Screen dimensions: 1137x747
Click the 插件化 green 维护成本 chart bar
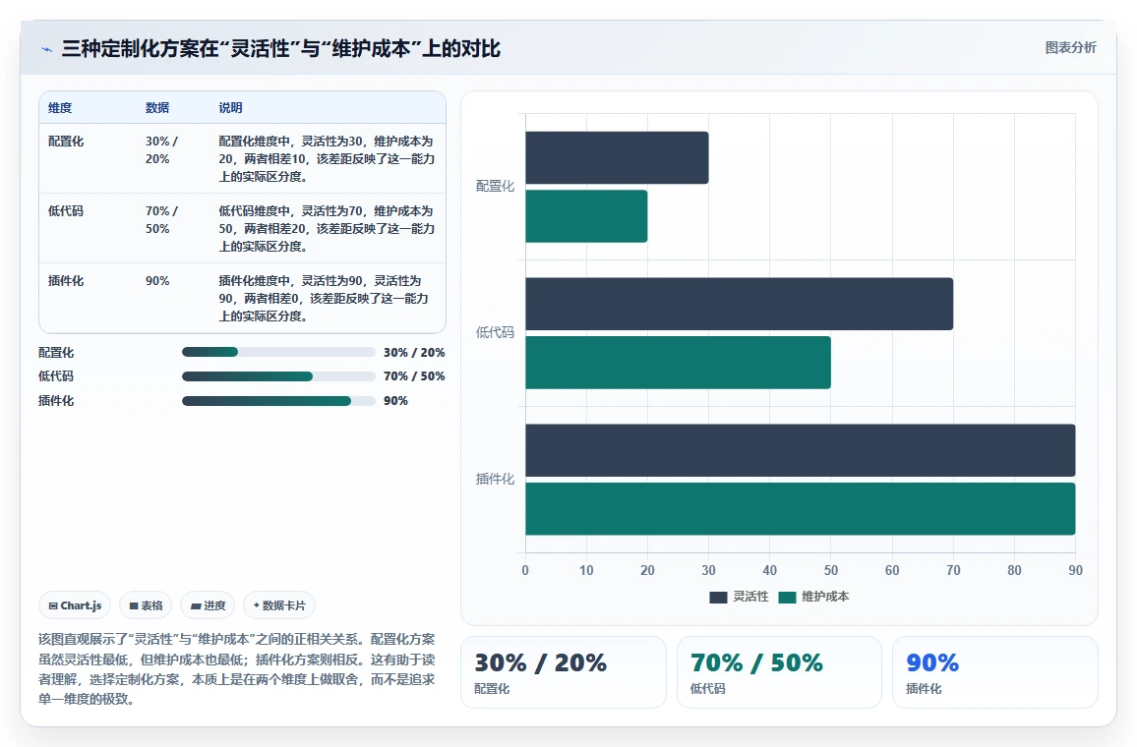801,508
